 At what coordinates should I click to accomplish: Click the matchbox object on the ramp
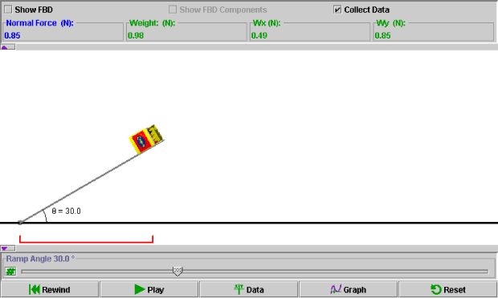(146, 139)
